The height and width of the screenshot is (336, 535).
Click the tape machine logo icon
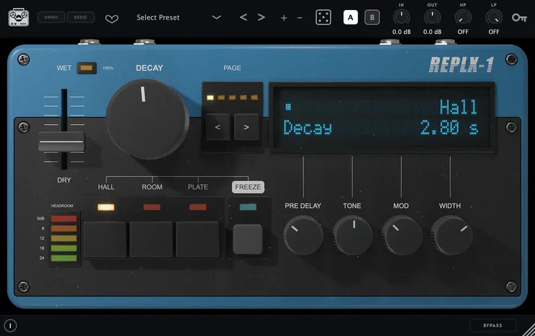[x=19, y=17]
